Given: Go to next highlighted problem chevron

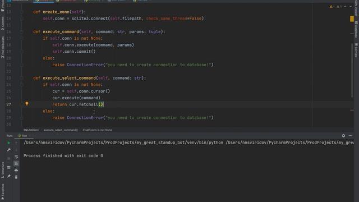Looking at the screenshot, I should 350,7.
